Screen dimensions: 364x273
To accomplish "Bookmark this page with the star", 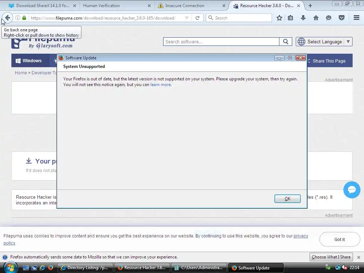I will pos(279,18).
